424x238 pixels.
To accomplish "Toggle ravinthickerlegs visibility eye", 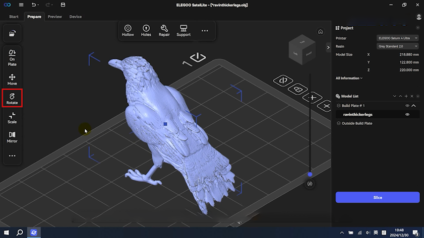I will 407,114.
